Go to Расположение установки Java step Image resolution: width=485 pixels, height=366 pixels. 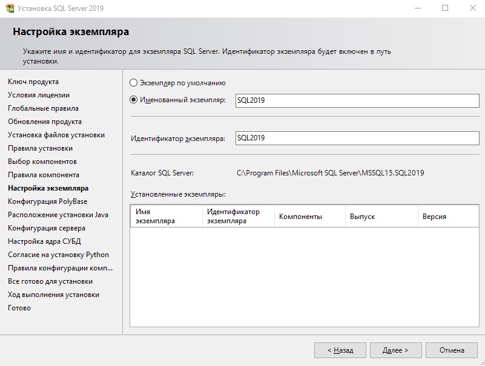tap(58, 215)
